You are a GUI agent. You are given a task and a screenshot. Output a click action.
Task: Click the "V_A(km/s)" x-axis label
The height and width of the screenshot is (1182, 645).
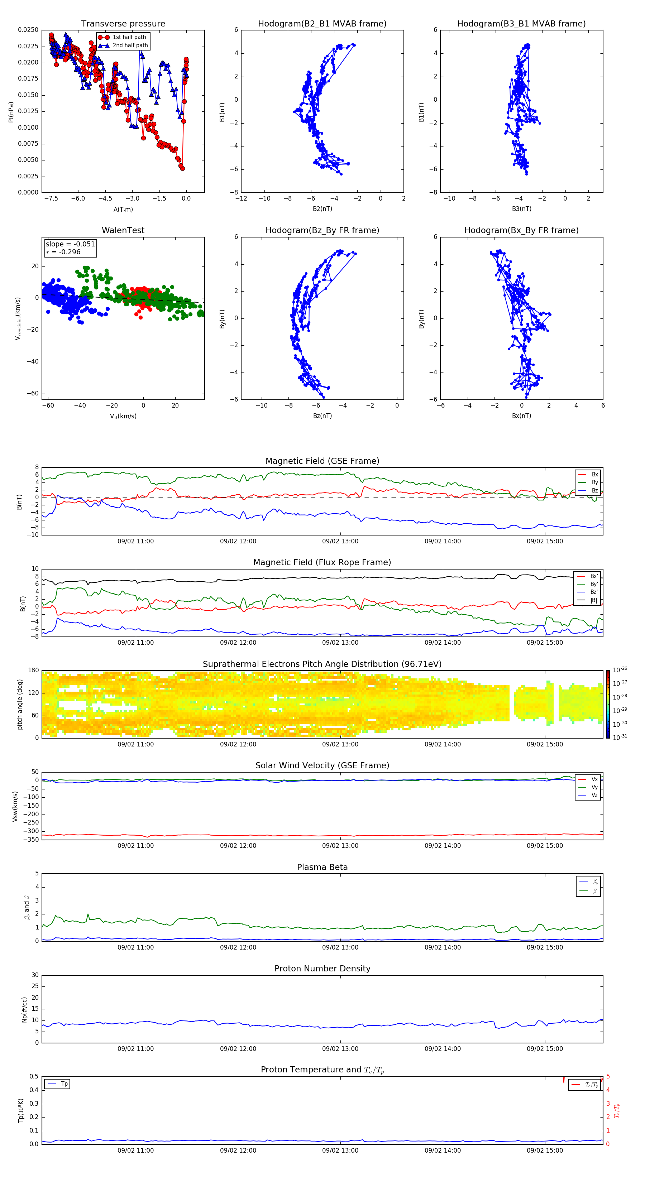point(123,416)
